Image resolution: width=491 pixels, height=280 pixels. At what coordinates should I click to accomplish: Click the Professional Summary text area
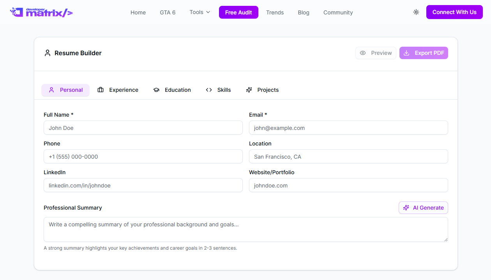(x=246, y=229)
